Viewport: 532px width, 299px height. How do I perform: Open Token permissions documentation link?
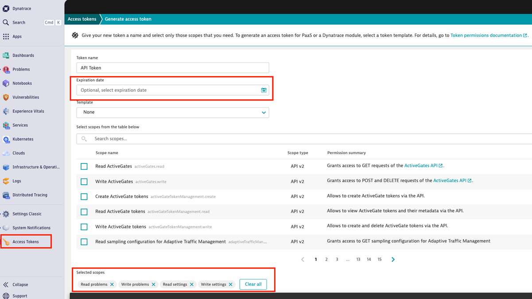click(486, 35)
